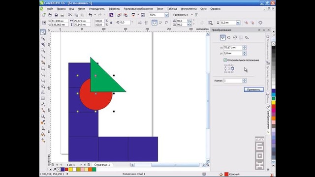The height and width of the screenshot is (177, 315).
Task: Click the Import icon on the toolbar
Action: click(119, 15)
